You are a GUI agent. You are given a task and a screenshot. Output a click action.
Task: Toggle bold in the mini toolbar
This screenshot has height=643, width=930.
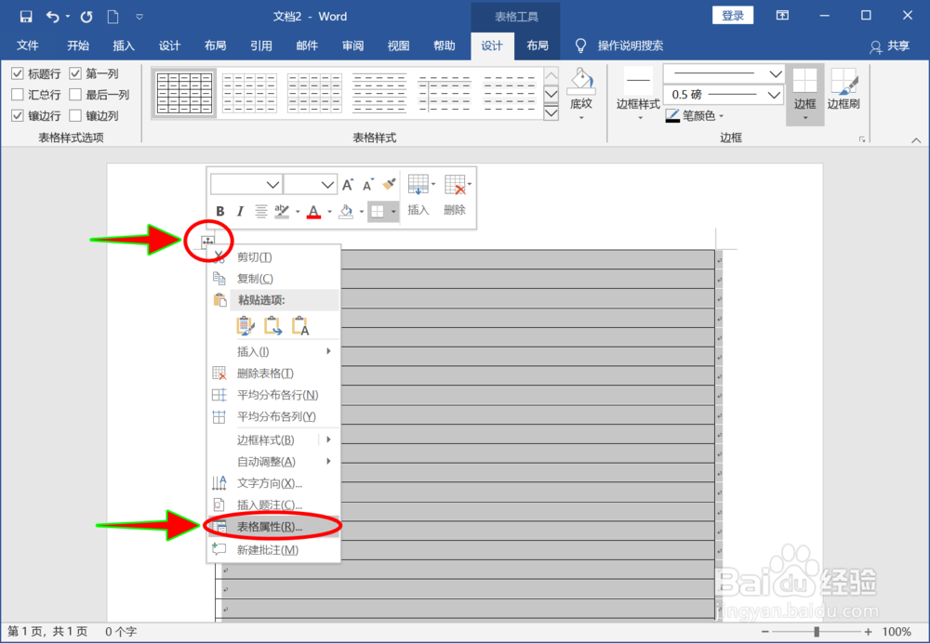pyautogui.click(x=220, y=211)
